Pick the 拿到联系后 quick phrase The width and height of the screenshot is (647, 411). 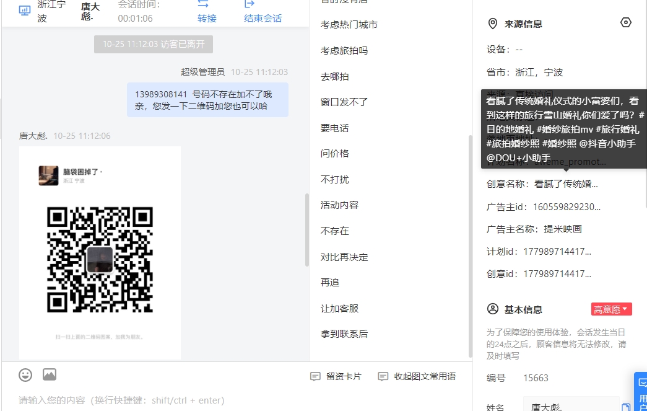pyautogui.click(x=344, y=334)
